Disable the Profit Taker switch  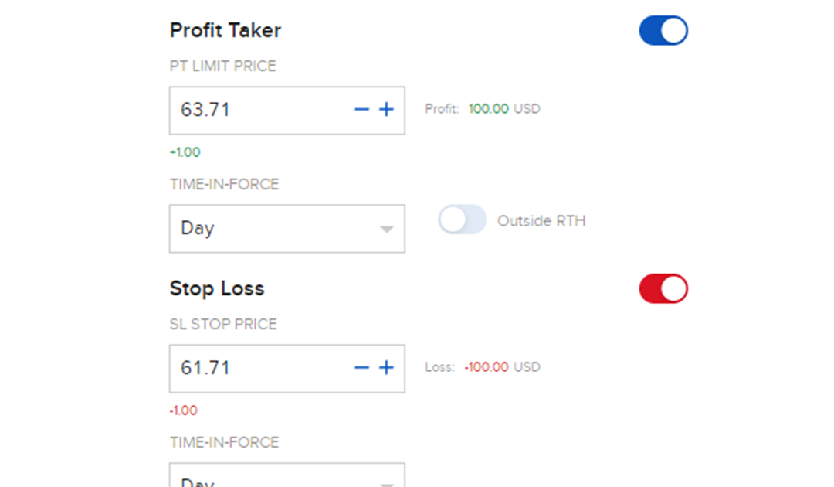tap(663, 31)
